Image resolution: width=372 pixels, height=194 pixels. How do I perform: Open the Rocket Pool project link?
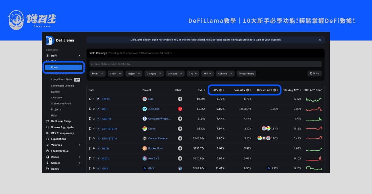click(x=155, y=149)
